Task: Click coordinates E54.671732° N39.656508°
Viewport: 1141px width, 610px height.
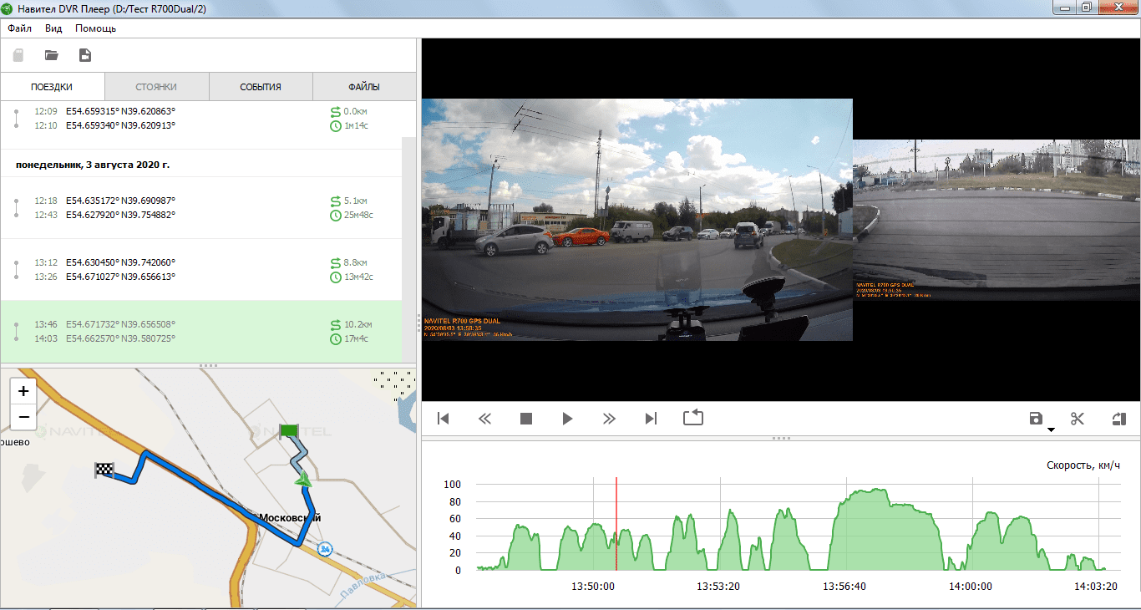Action: point(121,324)
